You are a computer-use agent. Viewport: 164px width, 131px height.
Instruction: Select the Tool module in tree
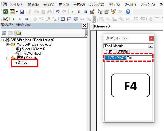25,63
